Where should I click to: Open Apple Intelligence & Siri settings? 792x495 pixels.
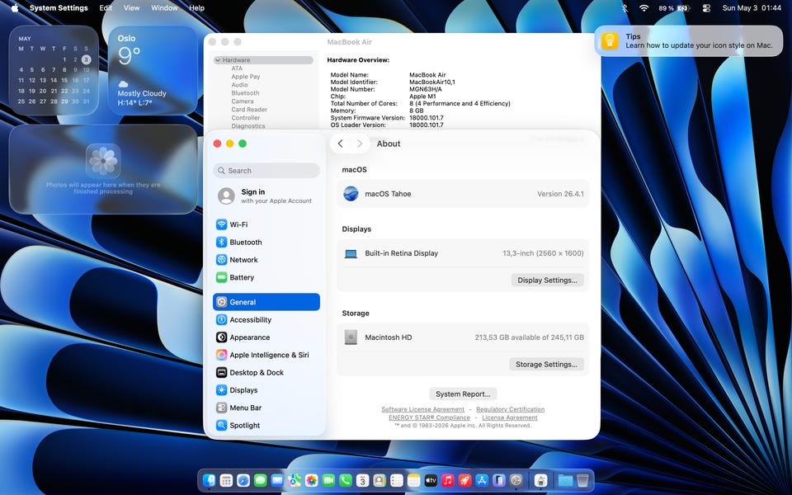pyautogui.click(x=266, y=355)
